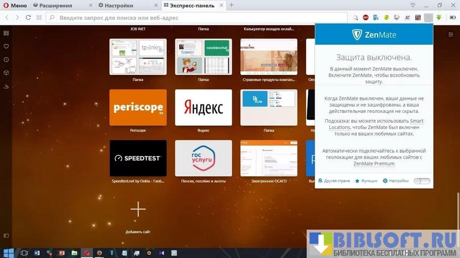Open a new tab with plus button

coord(231,5)
